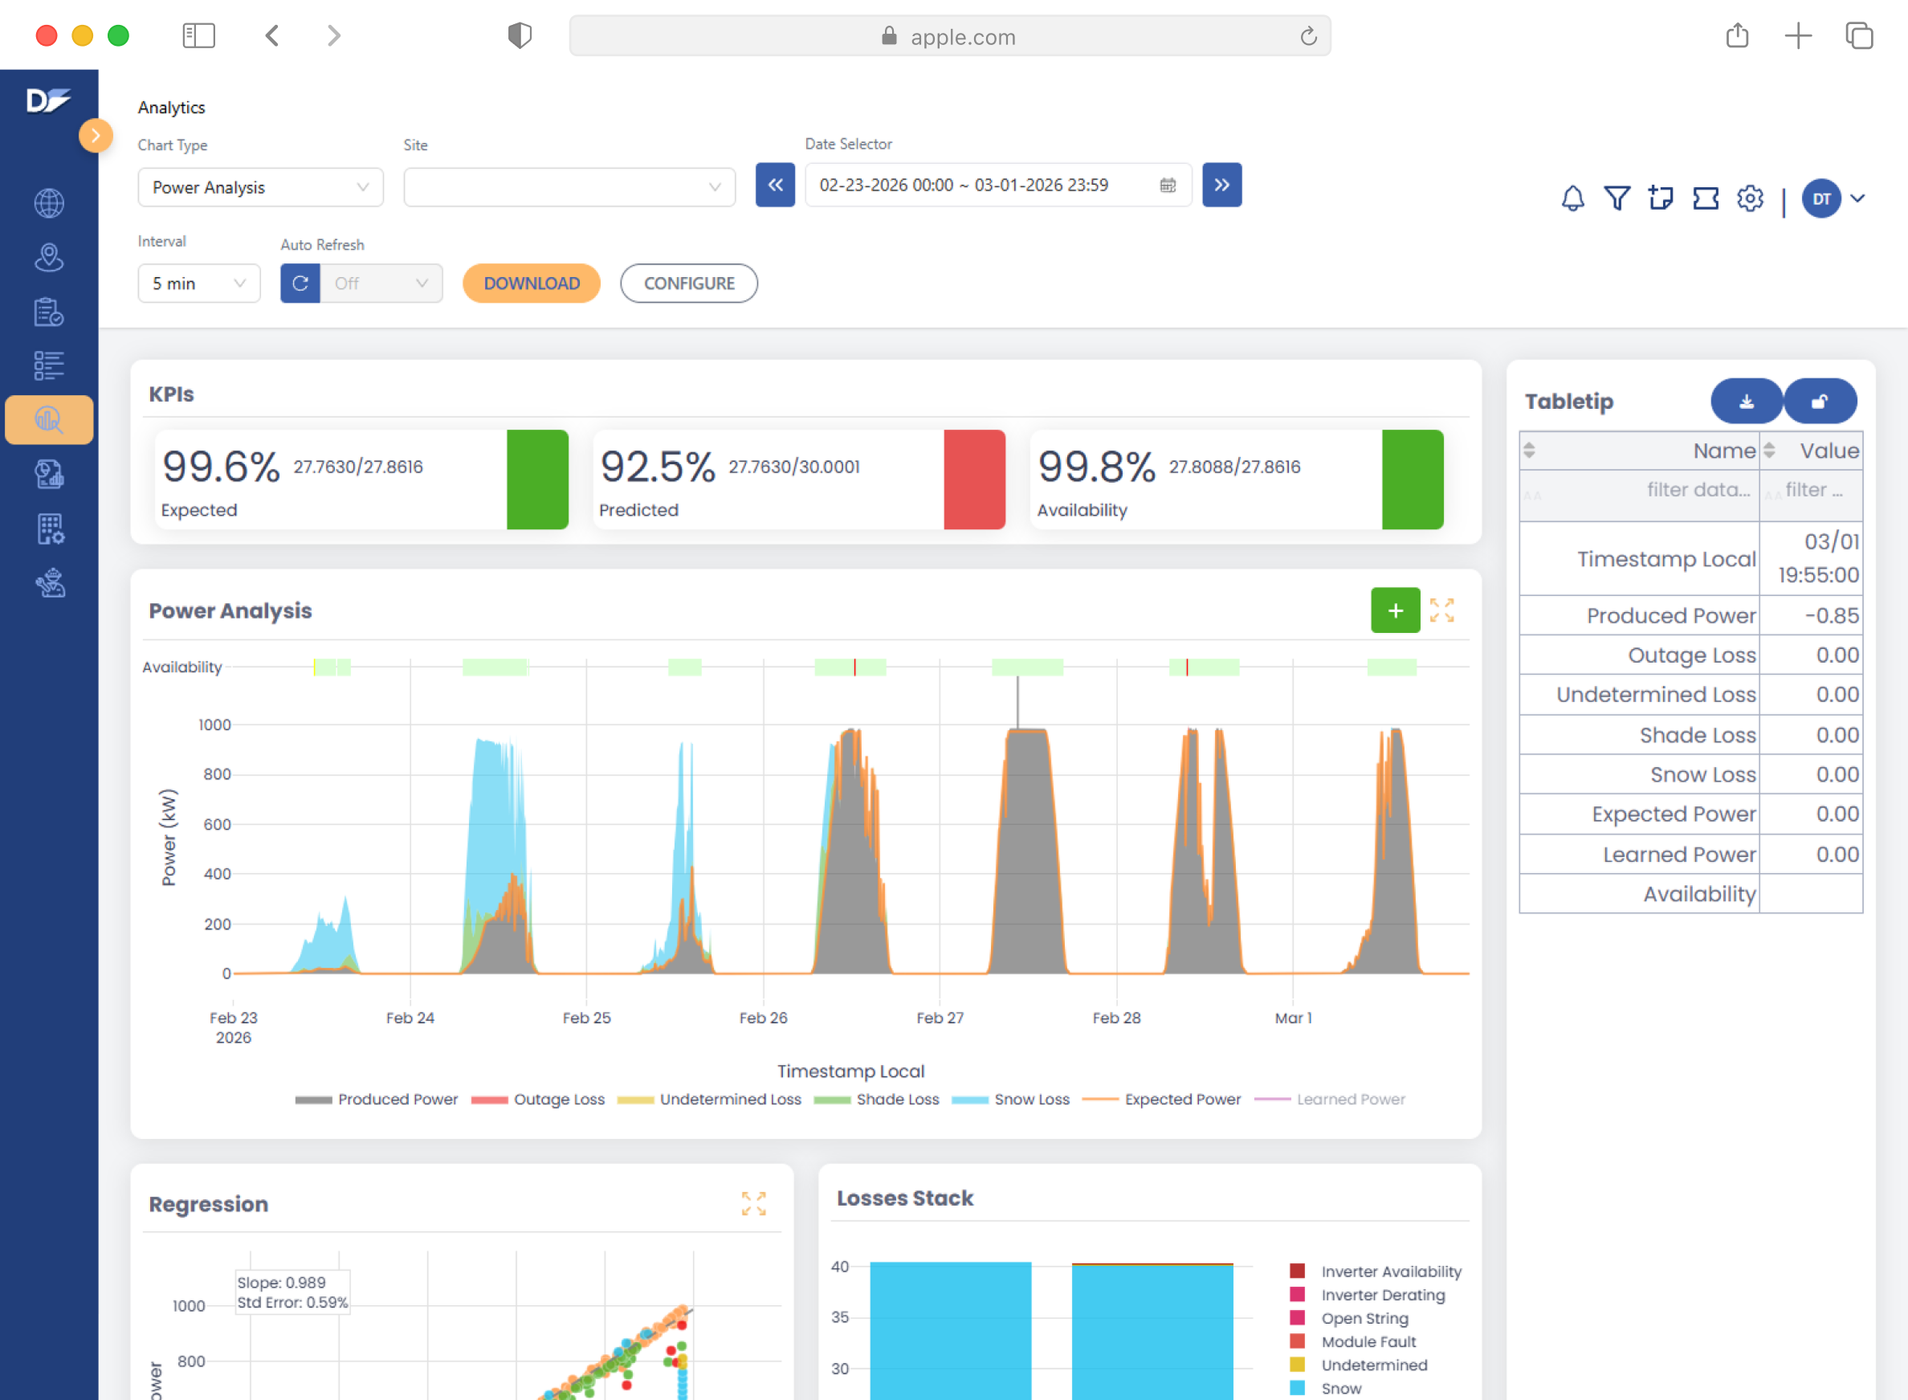Screen dimensions: 1908x1400
Task: Open the map location sidebar icon
Action: pyautogui.click(x=49, y=258)
